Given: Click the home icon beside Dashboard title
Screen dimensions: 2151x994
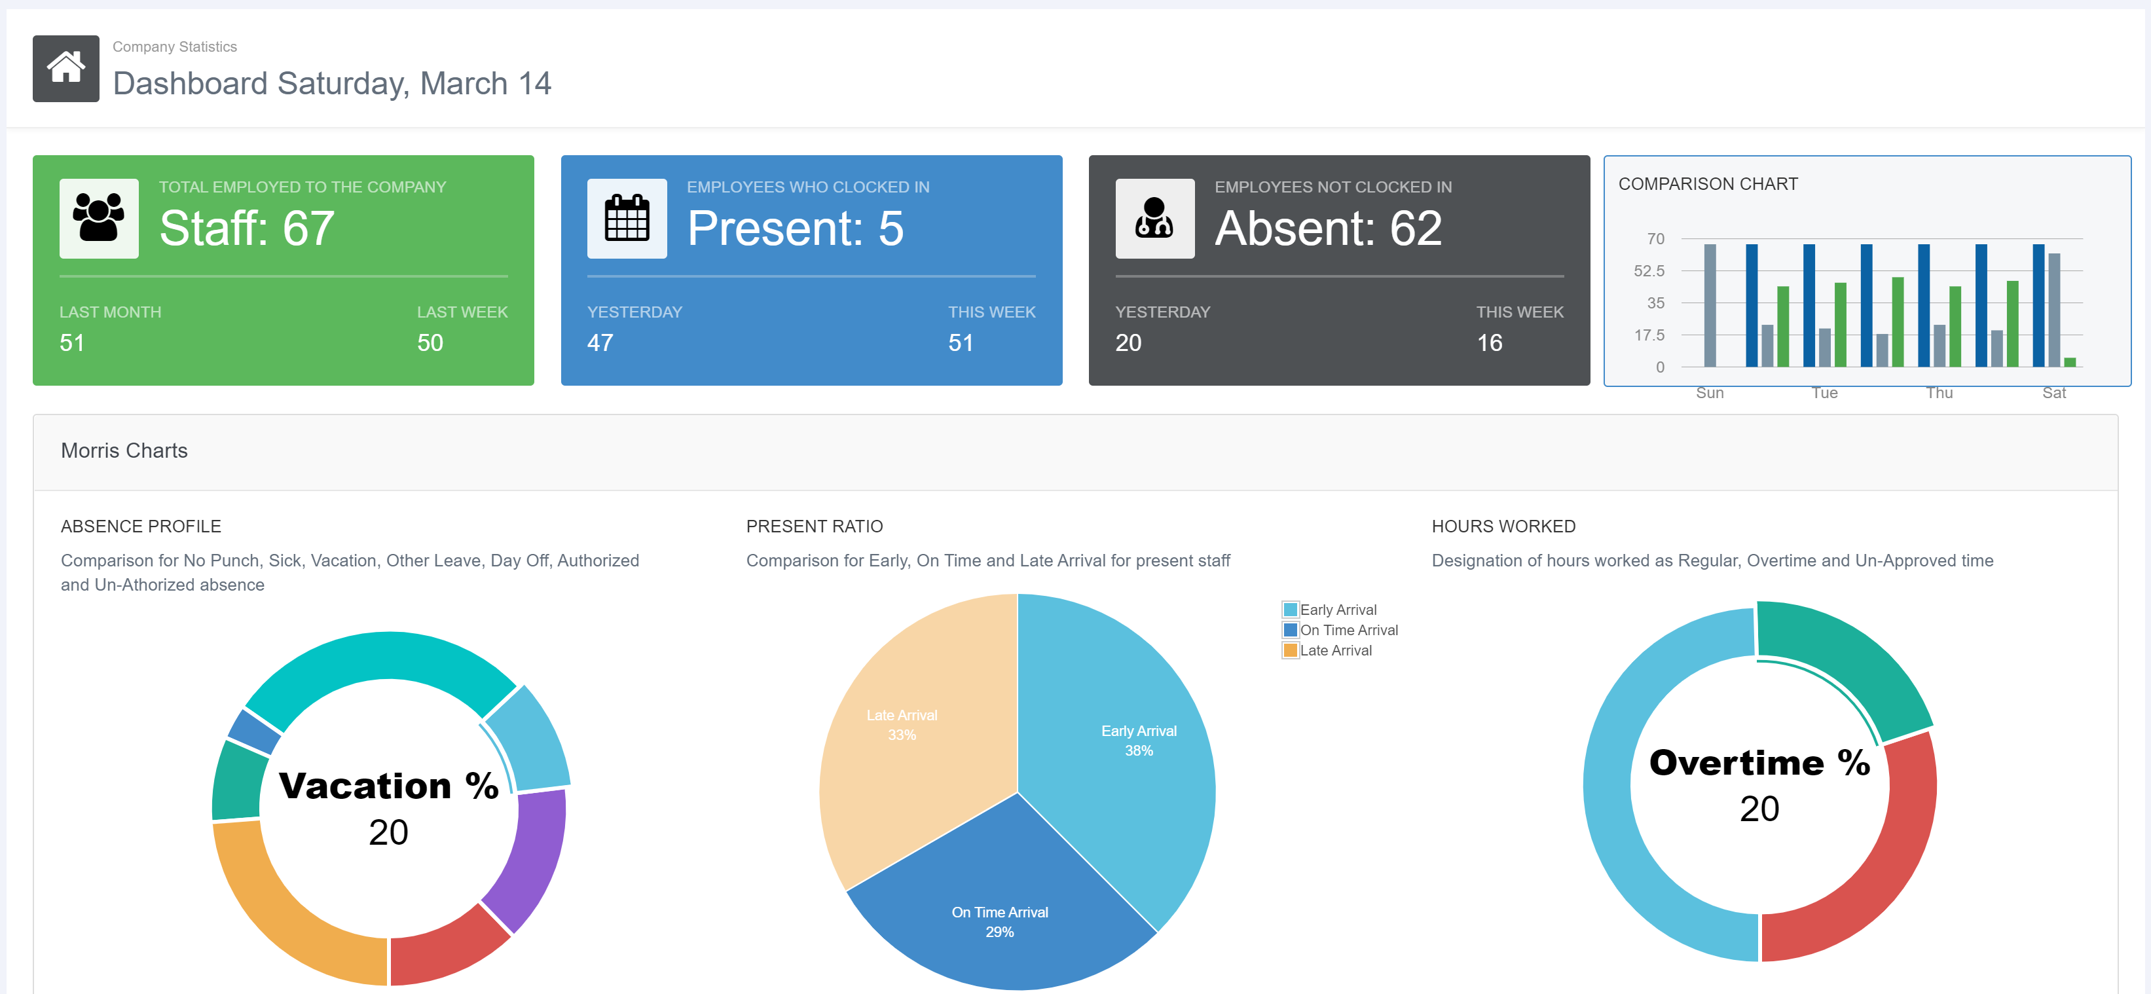Looking at the screenshot, I should coord(65,67).
